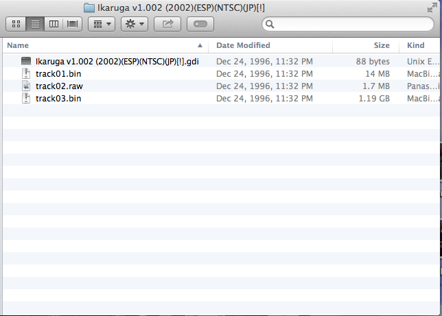This screenshot has width=442, height=316.
Task: Click the Share toolbar button
Action: point(167,24)
